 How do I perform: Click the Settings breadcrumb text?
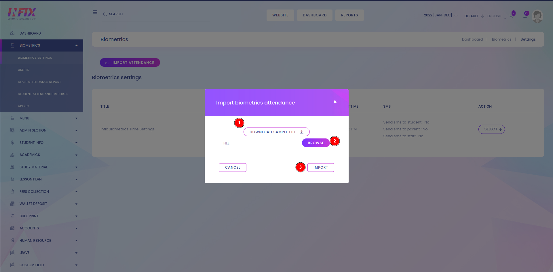coord(528,39)
